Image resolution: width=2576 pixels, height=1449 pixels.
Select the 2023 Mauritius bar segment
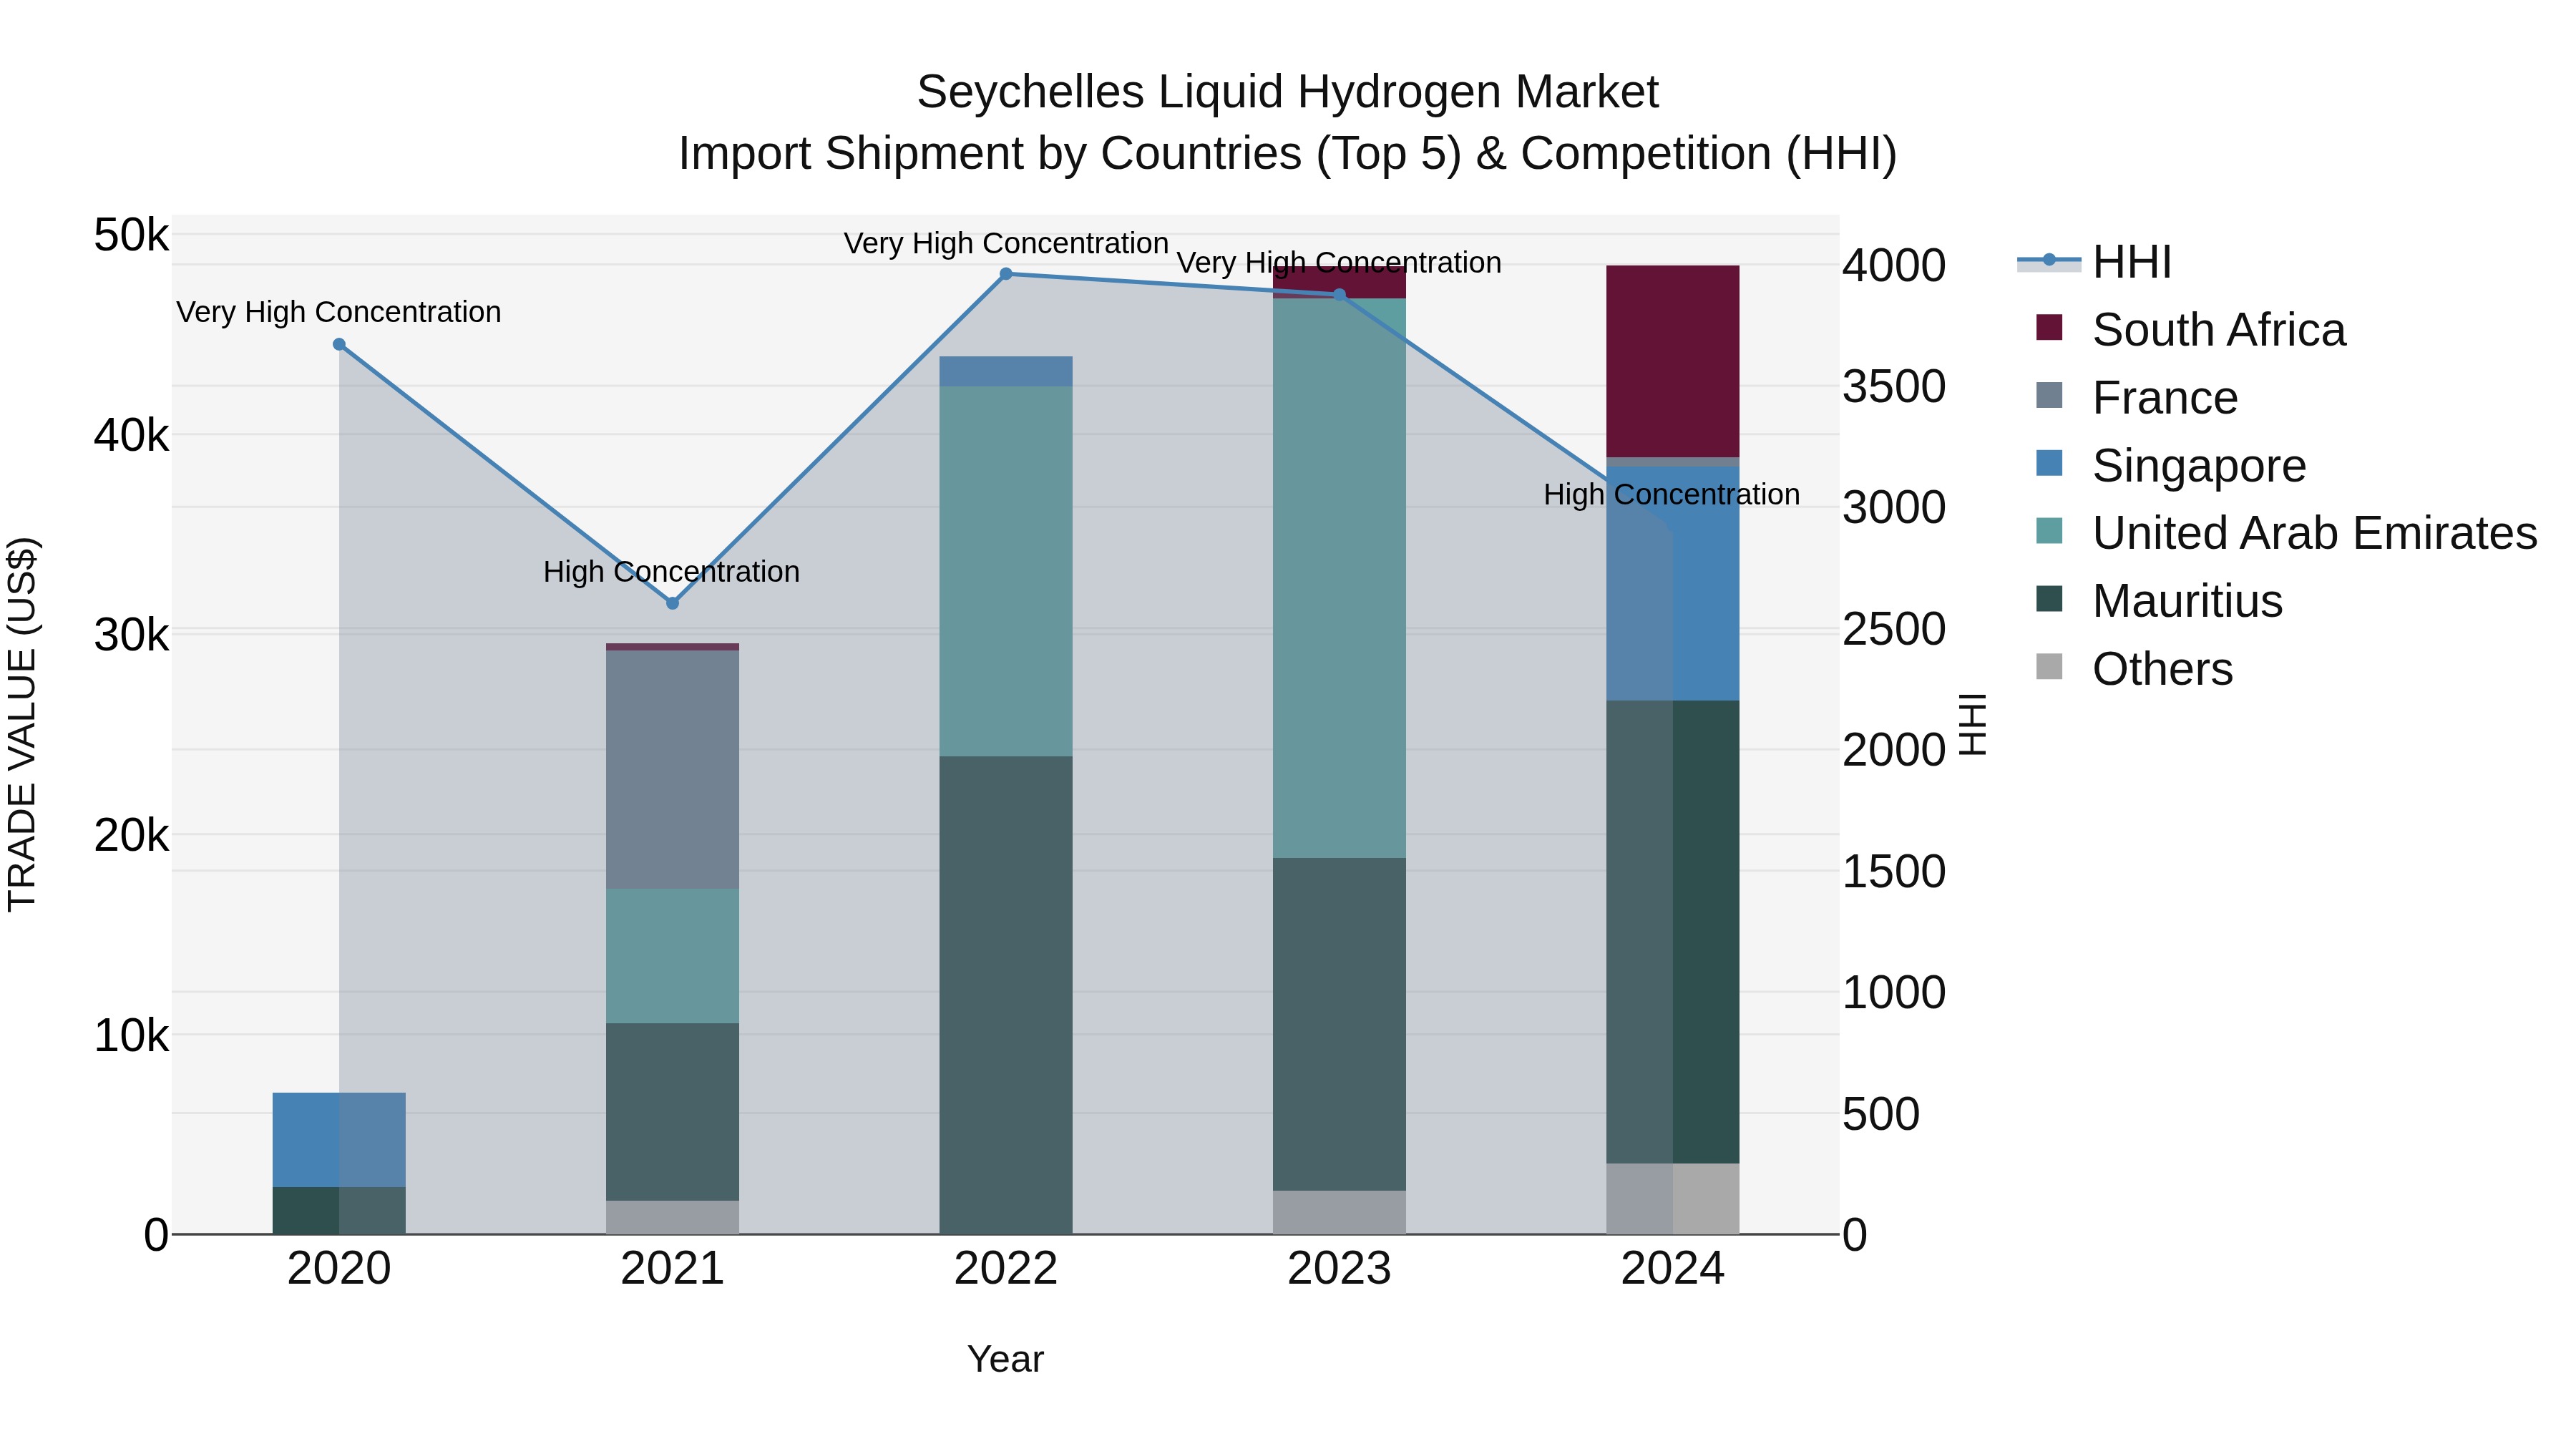1340,1024
